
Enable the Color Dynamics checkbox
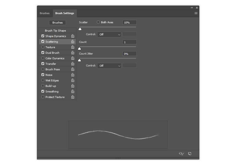pyautogui.click(x=43, y=58)
